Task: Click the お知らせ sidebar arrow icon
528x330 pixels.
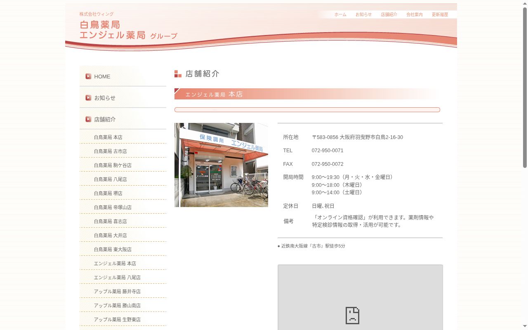Action: [x=88, y=98]
